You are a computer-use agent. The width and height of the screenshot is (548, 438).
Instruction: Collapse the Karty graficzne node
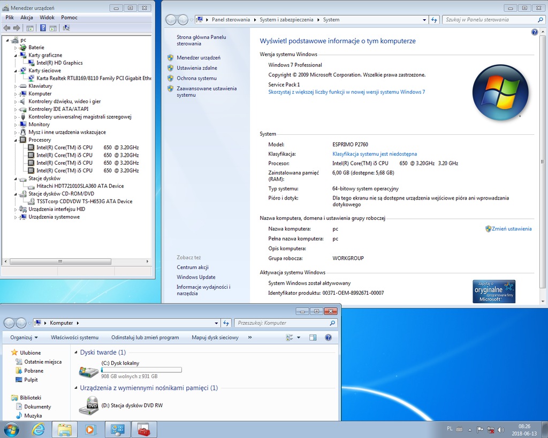tap(16, 55)
